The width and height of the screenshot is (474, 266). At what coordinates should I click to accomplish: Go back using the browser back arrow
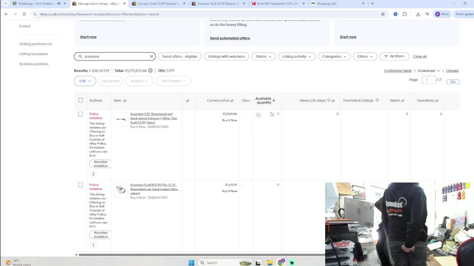6,14
